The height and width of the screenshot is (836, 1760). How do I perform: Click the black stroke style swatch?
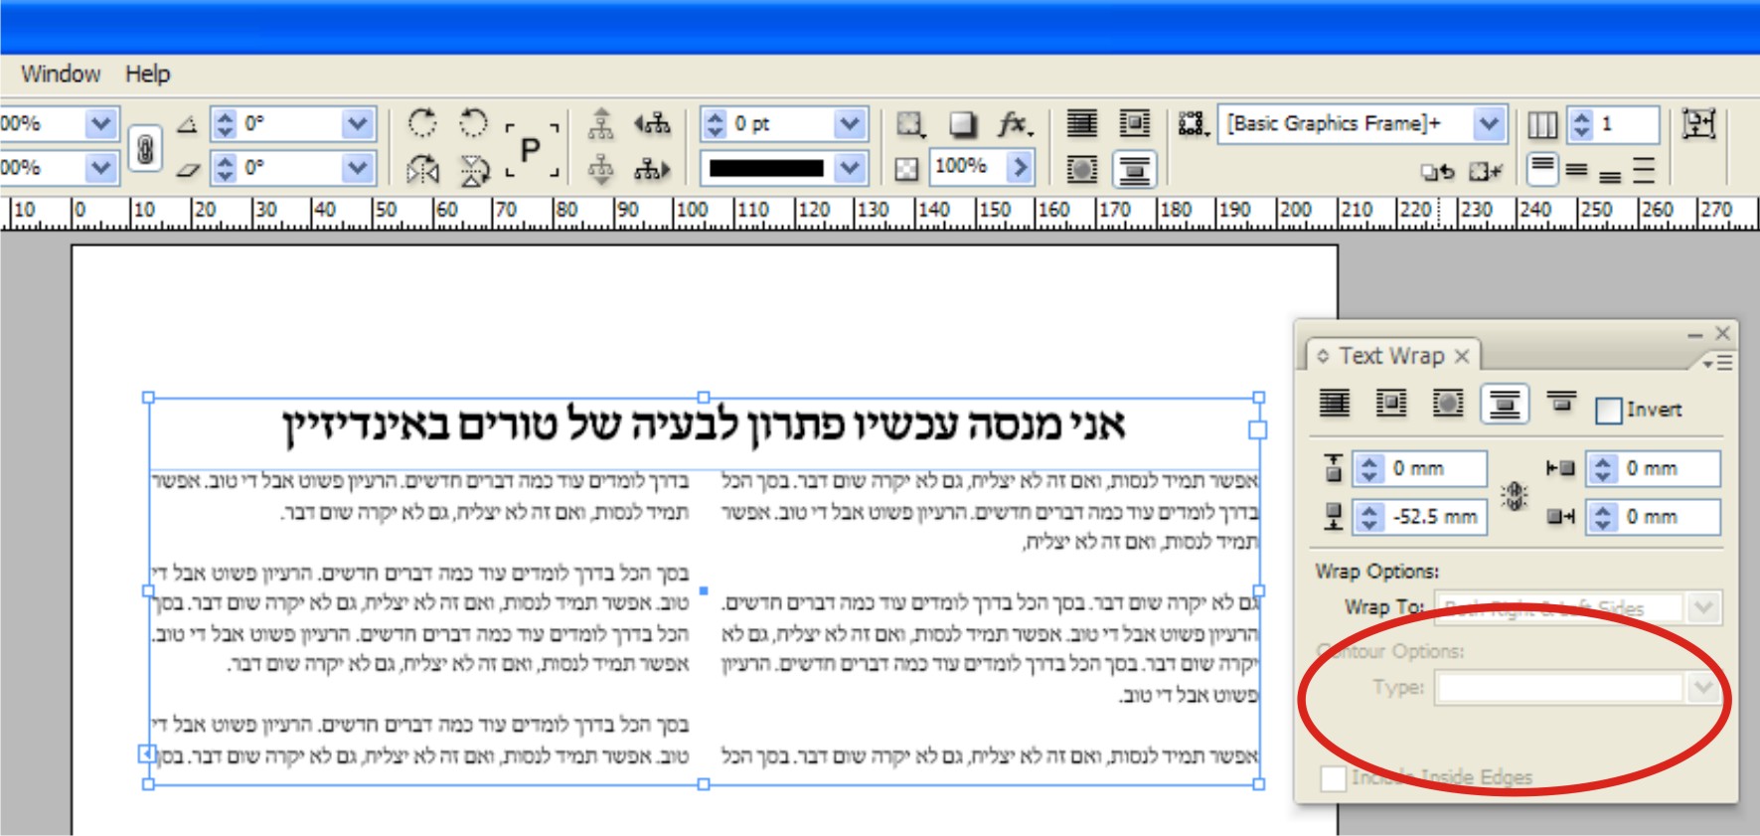(767, 168)
